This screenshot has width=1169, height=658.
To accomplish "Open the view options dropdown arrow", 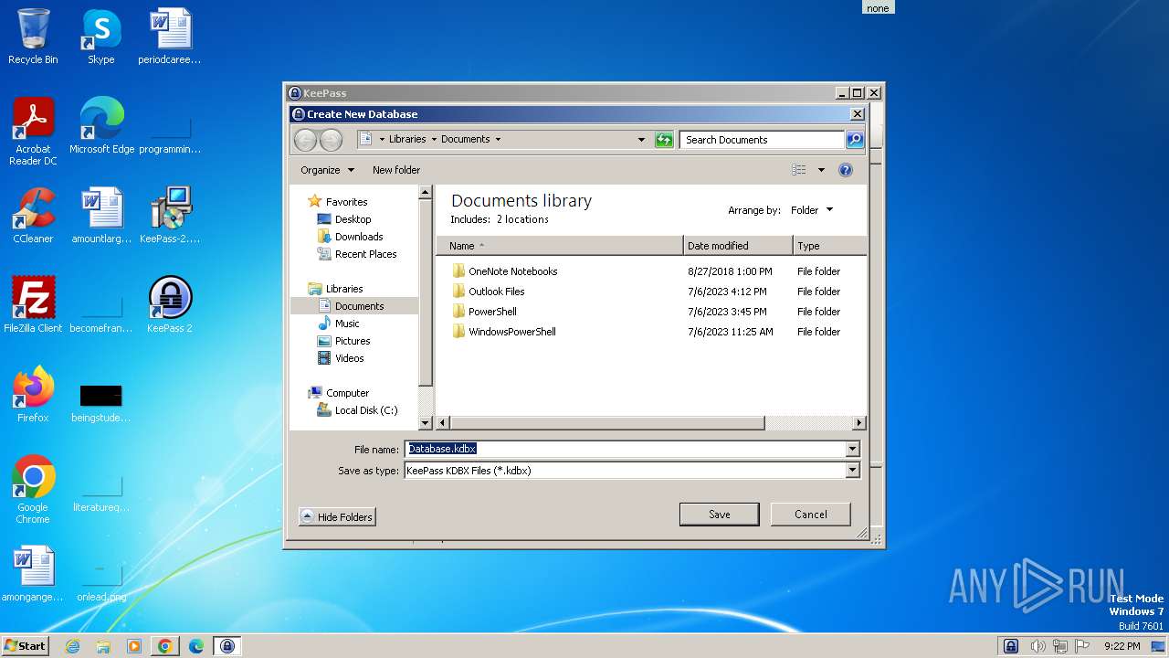I will (x=821, y=170).
